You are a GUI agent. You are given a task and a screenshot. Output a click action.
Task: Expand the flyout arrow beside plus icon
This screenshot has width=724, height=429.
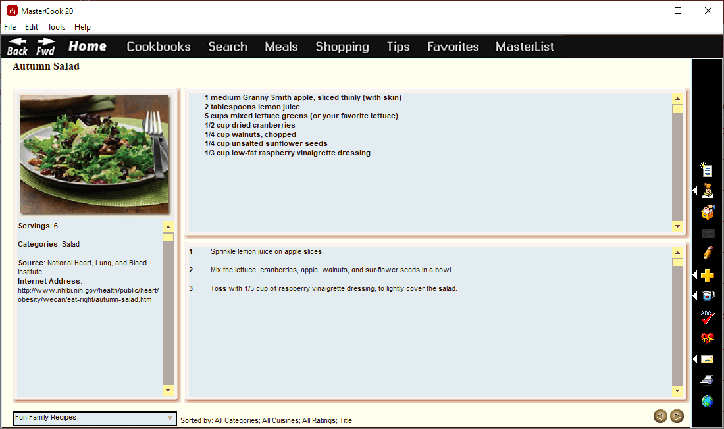(695, 275)
